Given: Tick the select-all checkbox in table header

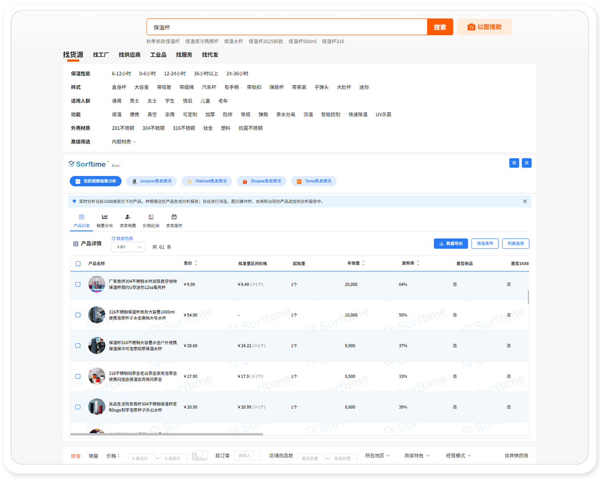Looking at the screenshot, I should [x=78, y=264].
